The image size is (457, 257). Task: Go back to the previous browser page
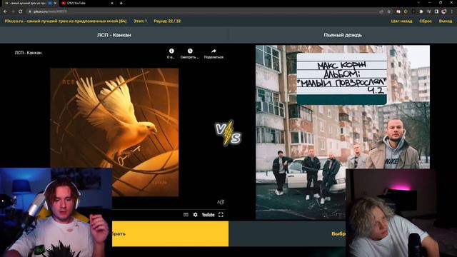click(5, 11)
